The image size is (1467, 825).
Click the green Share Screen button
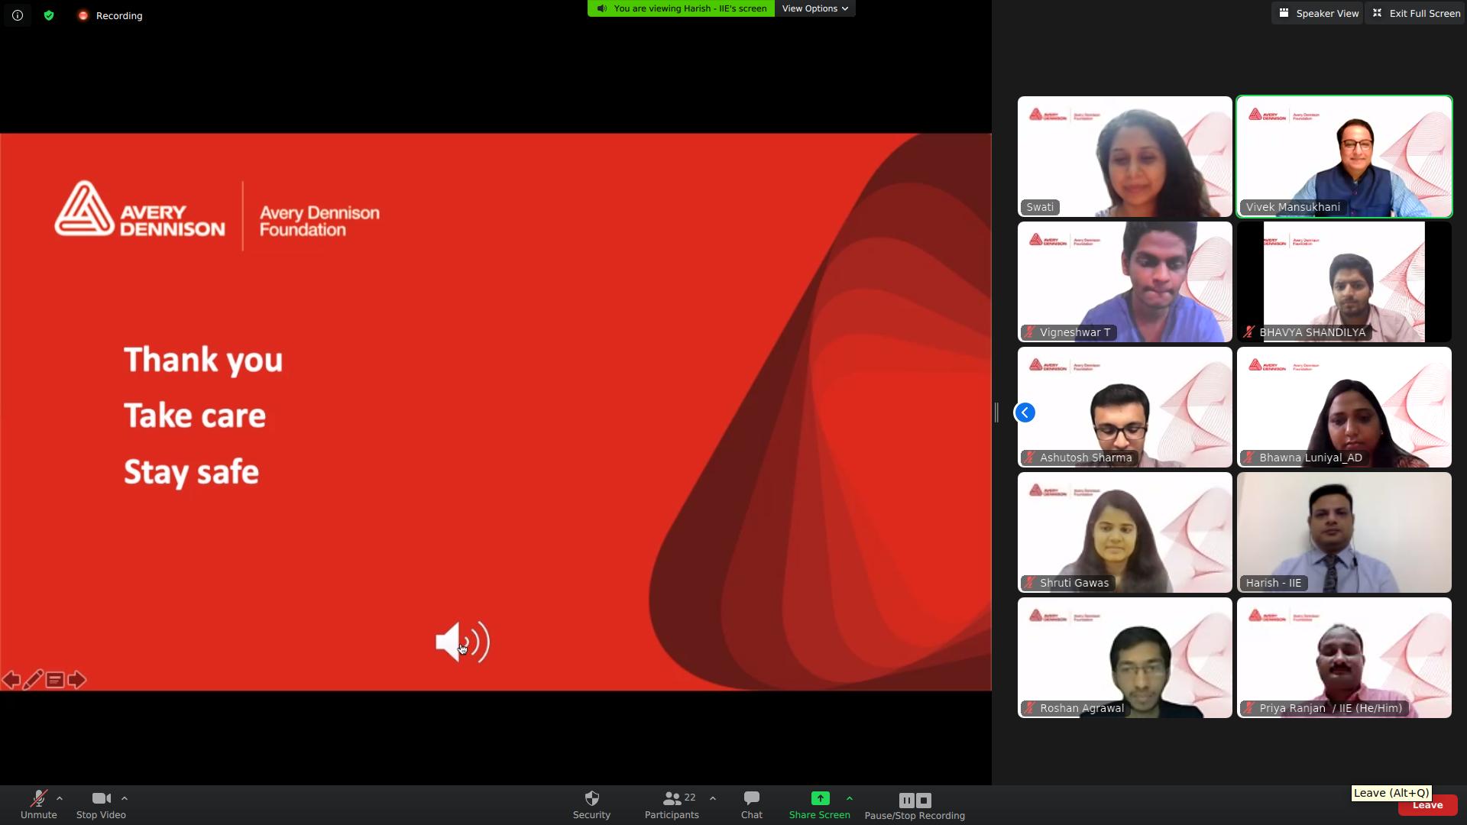coord(820,805)
